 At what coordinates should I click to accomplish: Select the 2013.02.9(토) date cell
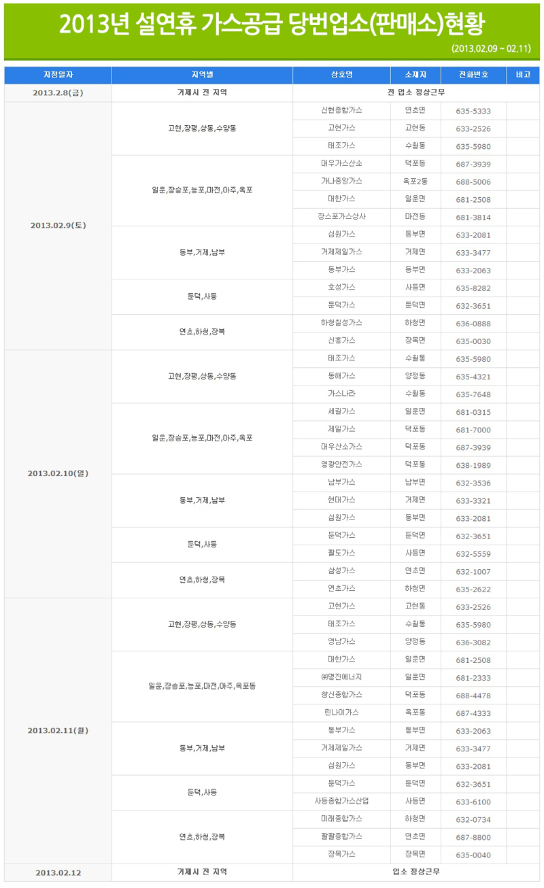(58, 226)
